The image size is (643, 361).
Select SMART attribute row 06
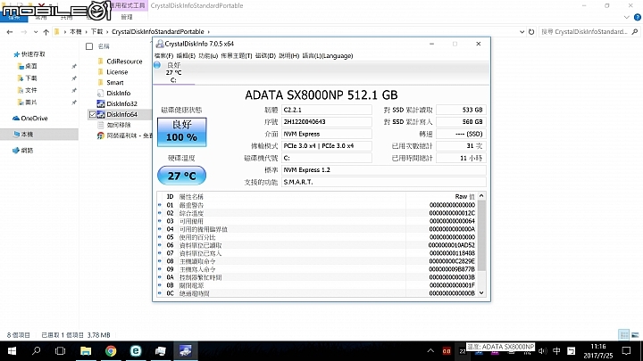316,245
